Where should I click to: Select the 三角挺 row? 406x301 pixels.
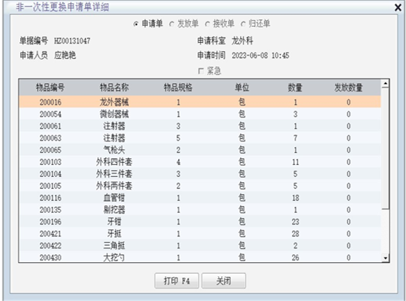tap(114, 245)
